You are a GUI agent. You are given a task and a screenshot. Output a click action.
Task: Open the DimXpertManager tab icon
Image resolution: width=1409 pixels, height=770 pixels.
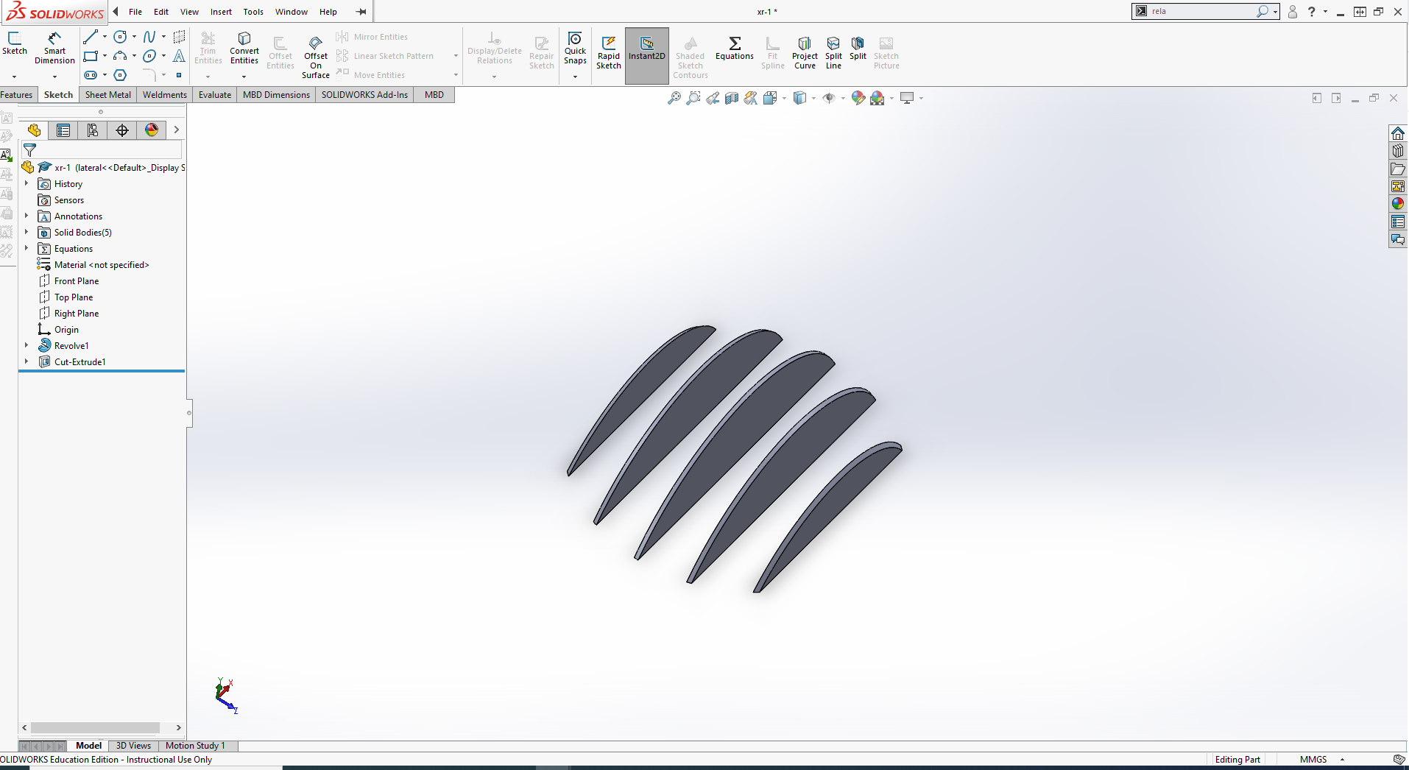pos(122,130)
